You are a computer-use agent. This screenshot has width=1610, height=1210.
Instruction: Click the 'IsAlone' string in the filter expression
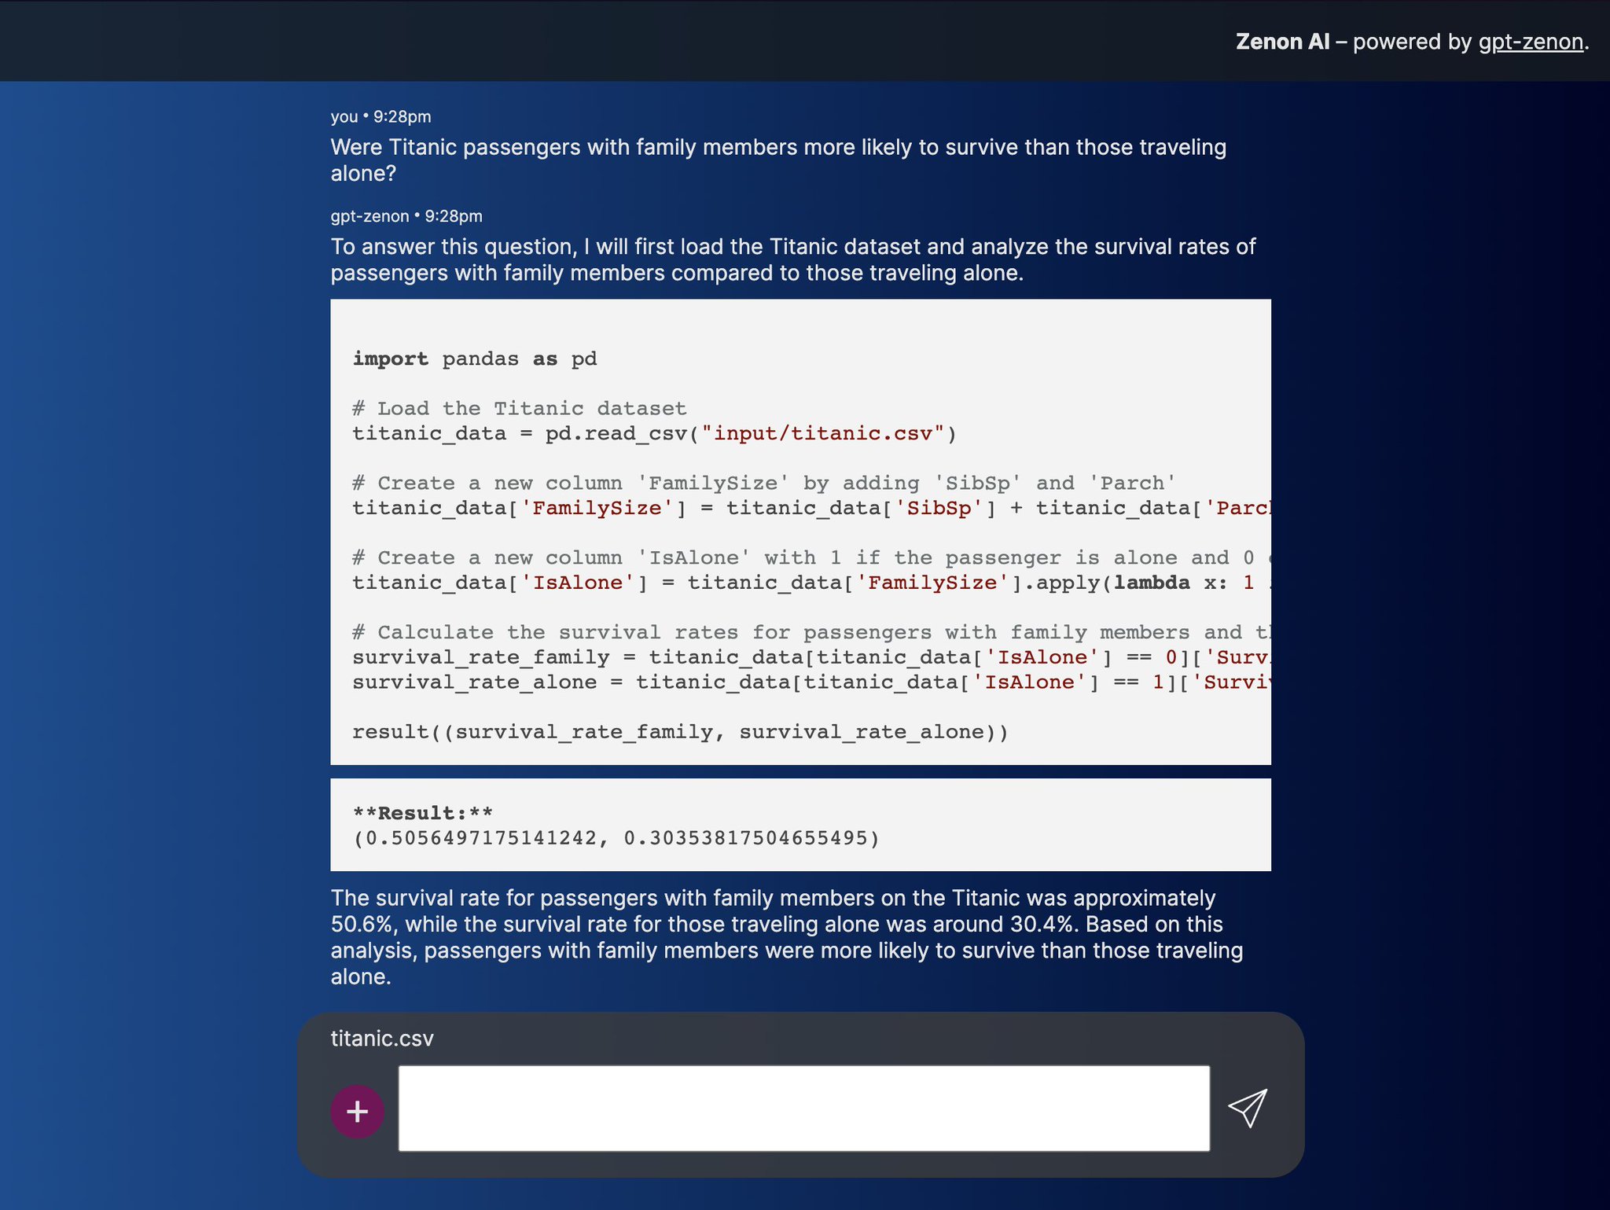[x=1043, y=656]
